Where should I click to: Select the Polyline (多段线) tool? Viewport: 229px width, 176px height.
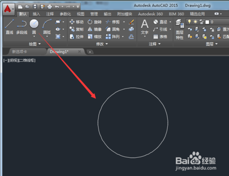pos(22,27)
